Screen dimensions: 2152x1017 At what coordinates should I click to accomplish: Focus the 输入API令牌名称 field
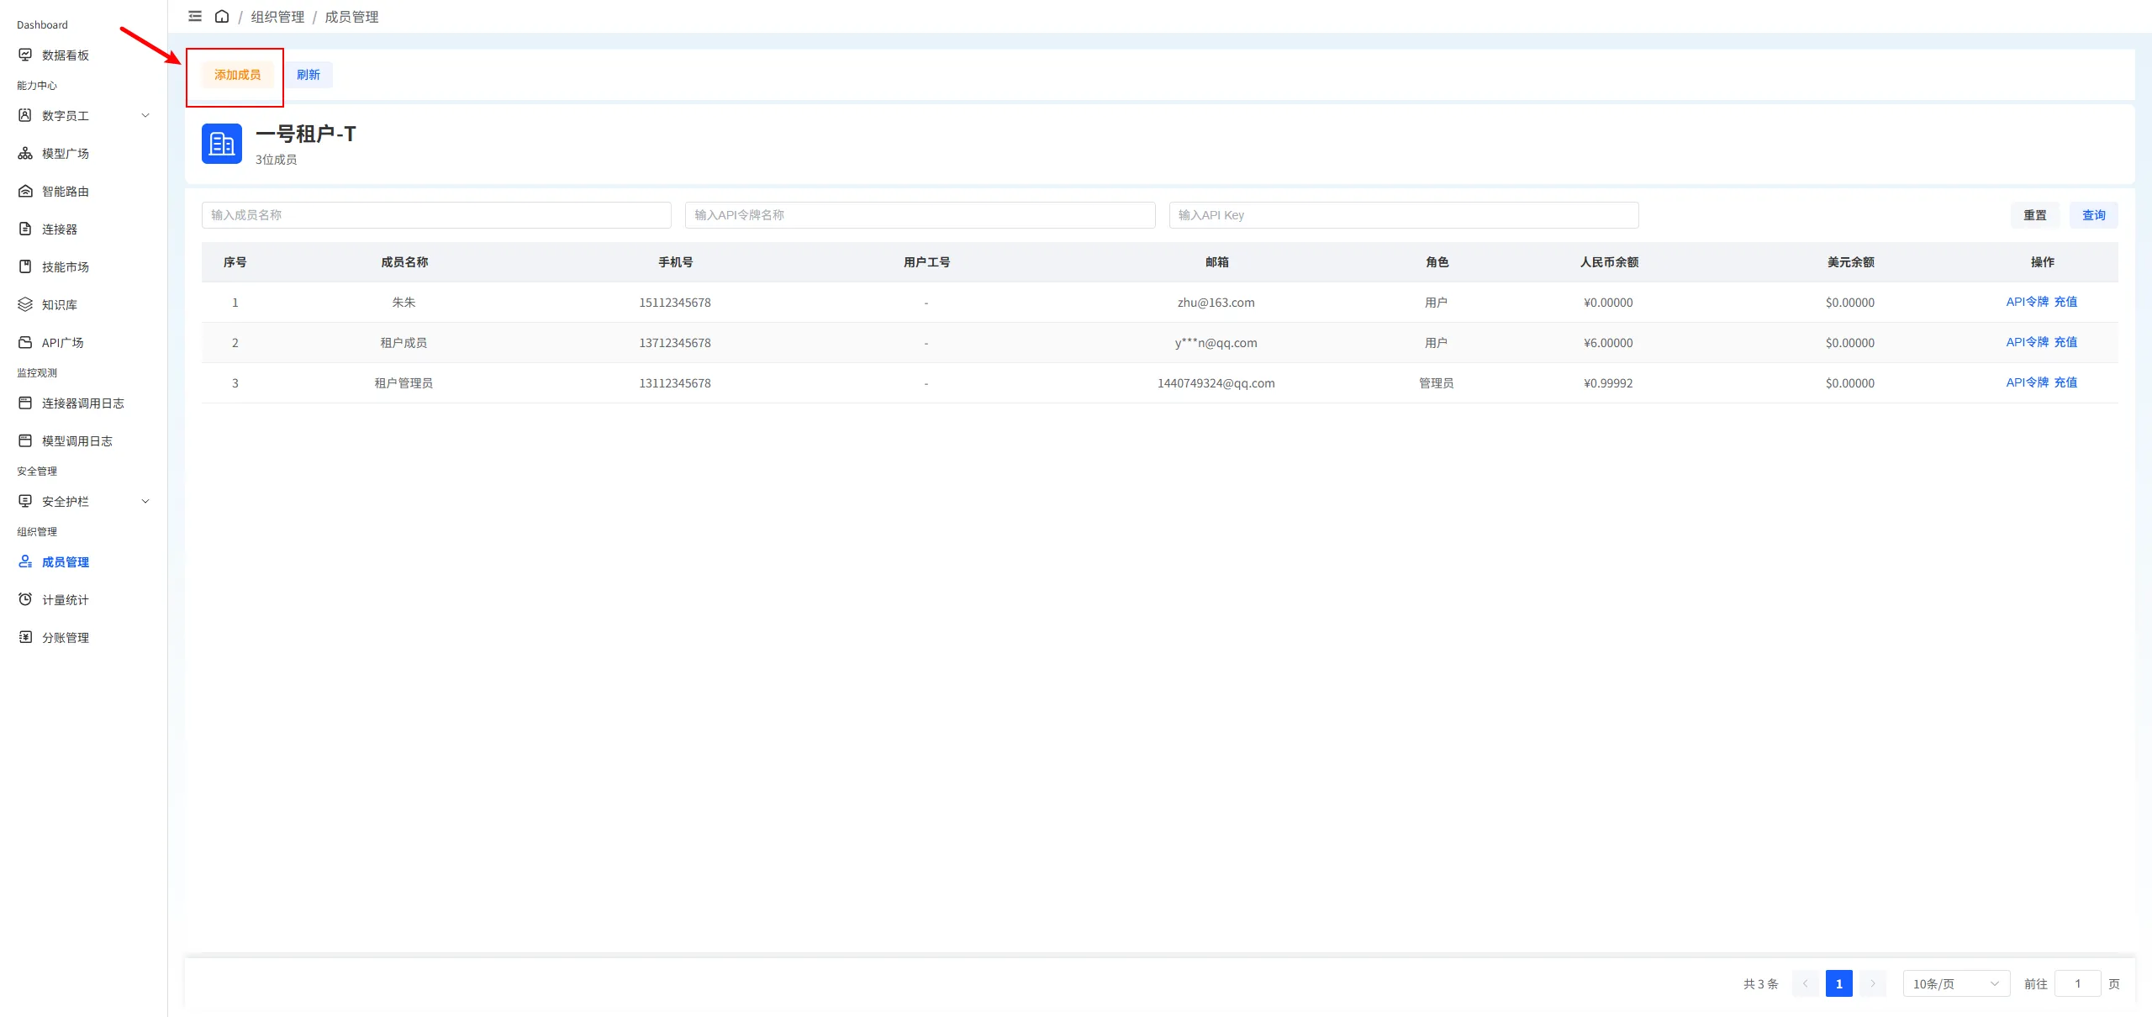coord(920,215)
